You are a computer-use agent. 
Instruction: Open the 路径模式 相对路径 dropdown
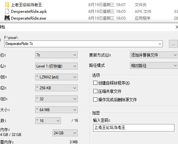(154, 65)
